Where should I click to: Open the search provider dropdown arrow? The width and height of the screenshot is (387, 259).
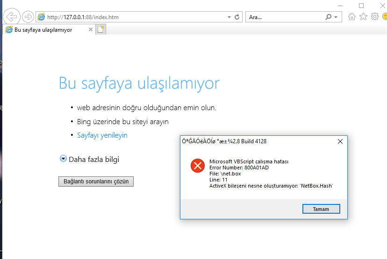click(336, 17)
